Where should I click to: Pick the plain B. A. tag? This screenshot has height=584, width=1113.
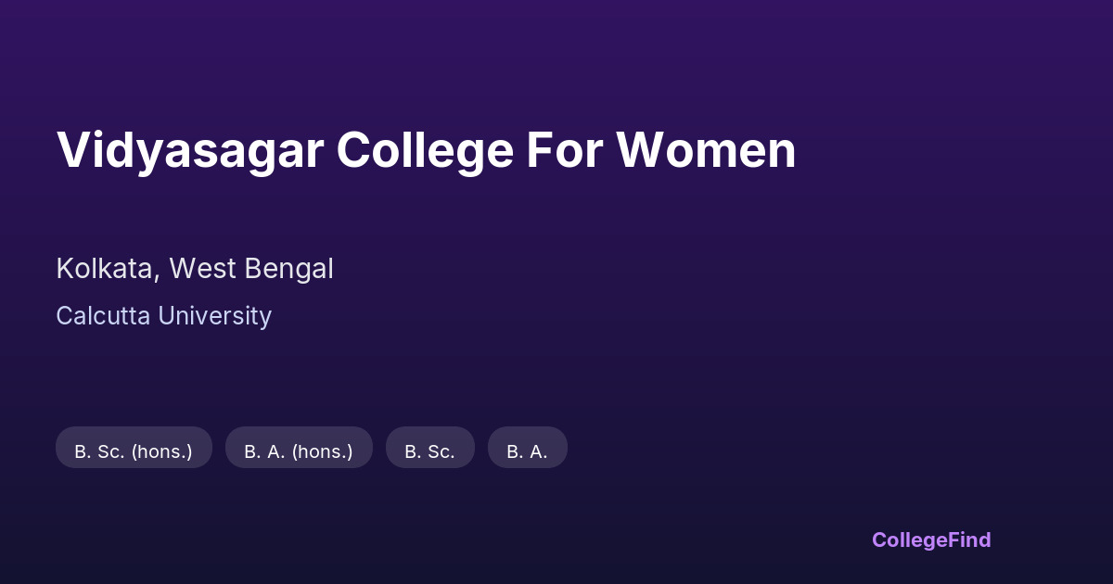pyautogui.click(x=527, y=451)
